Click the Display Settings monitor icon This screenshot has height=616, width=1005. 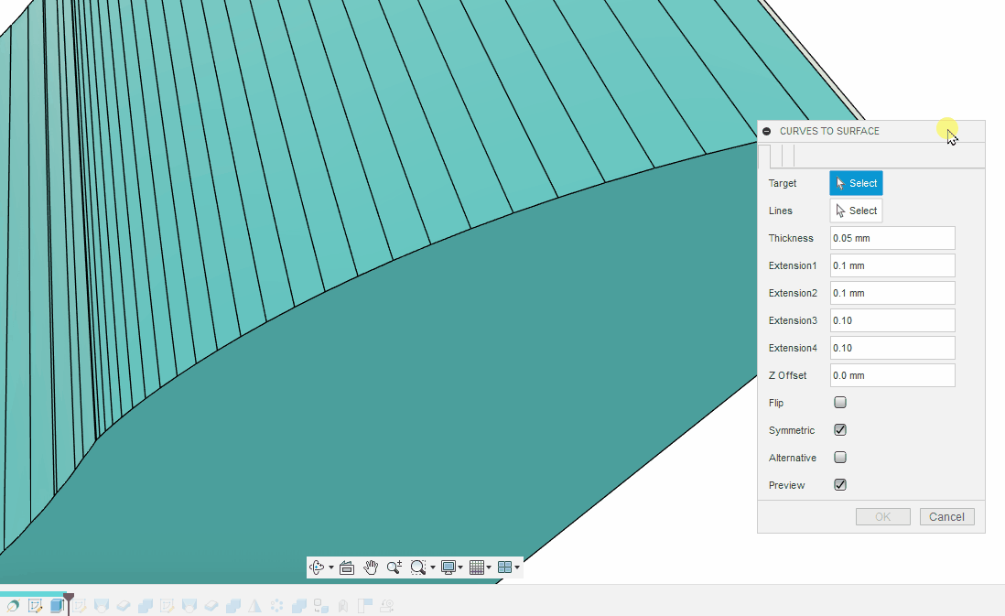tap(448, 567)
